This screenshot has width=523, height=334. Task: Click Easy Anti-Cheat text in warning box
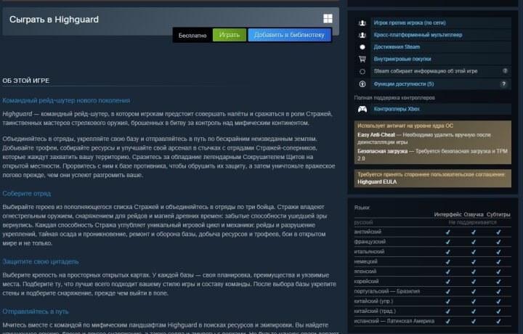pos(376,134)
